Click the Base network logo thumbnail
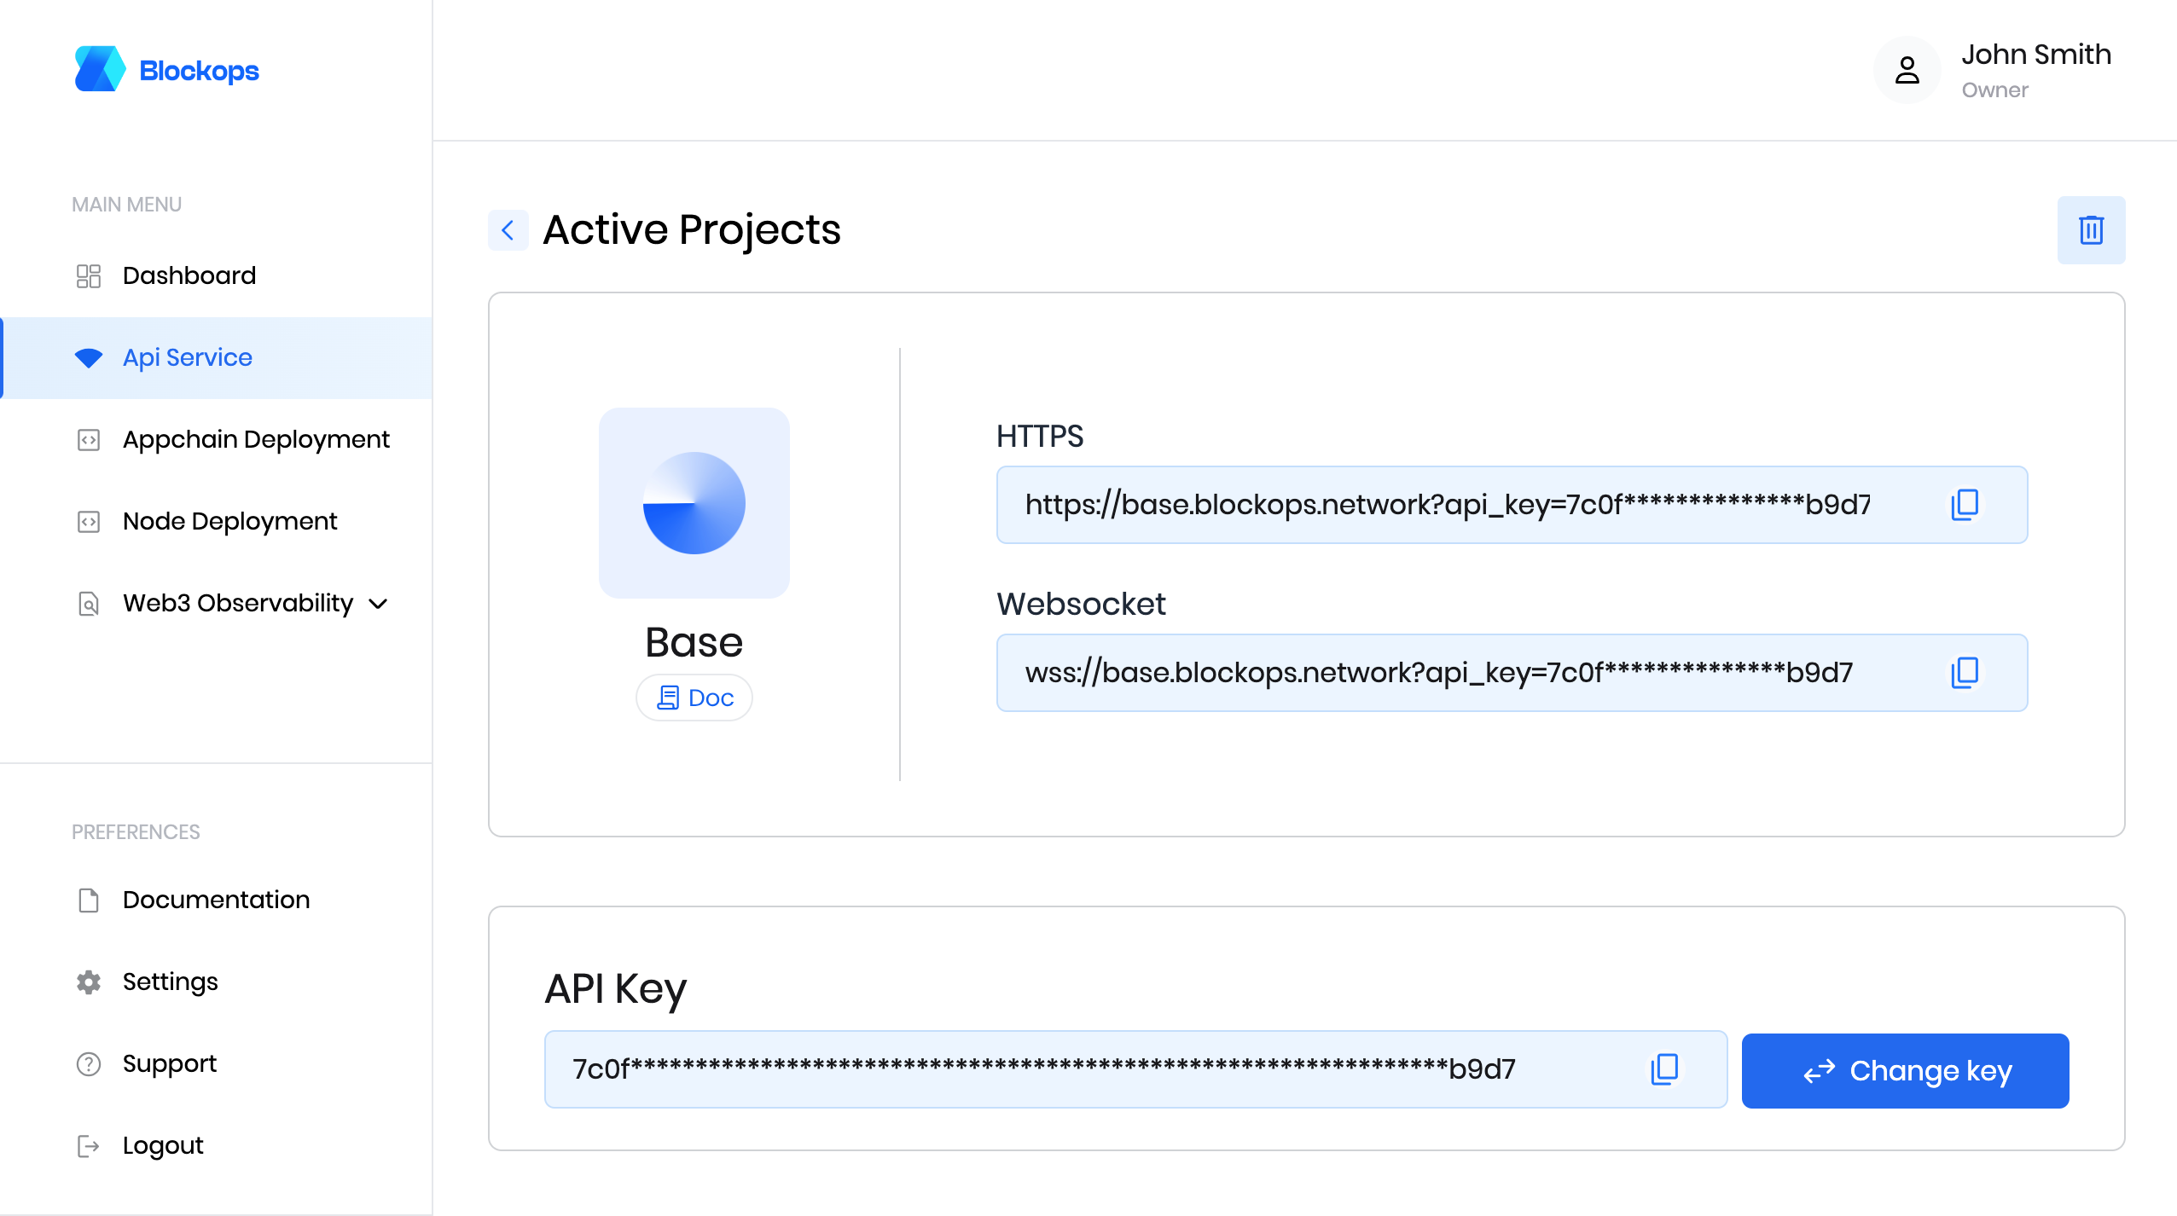This screenshot has width=2177, height=1216. 694,503
